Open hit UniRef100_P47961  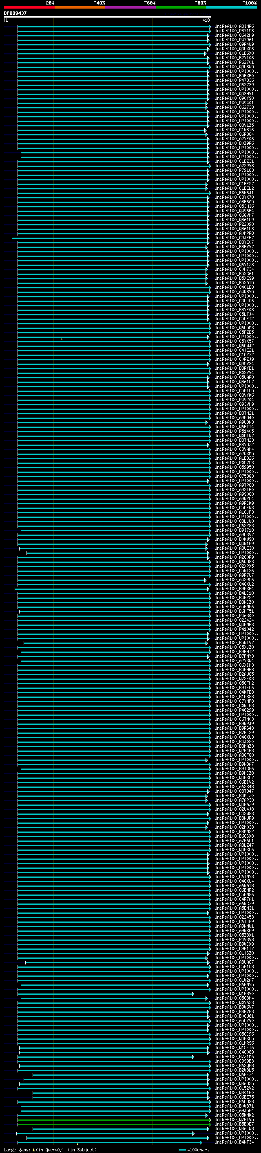[x=234, y=40]
